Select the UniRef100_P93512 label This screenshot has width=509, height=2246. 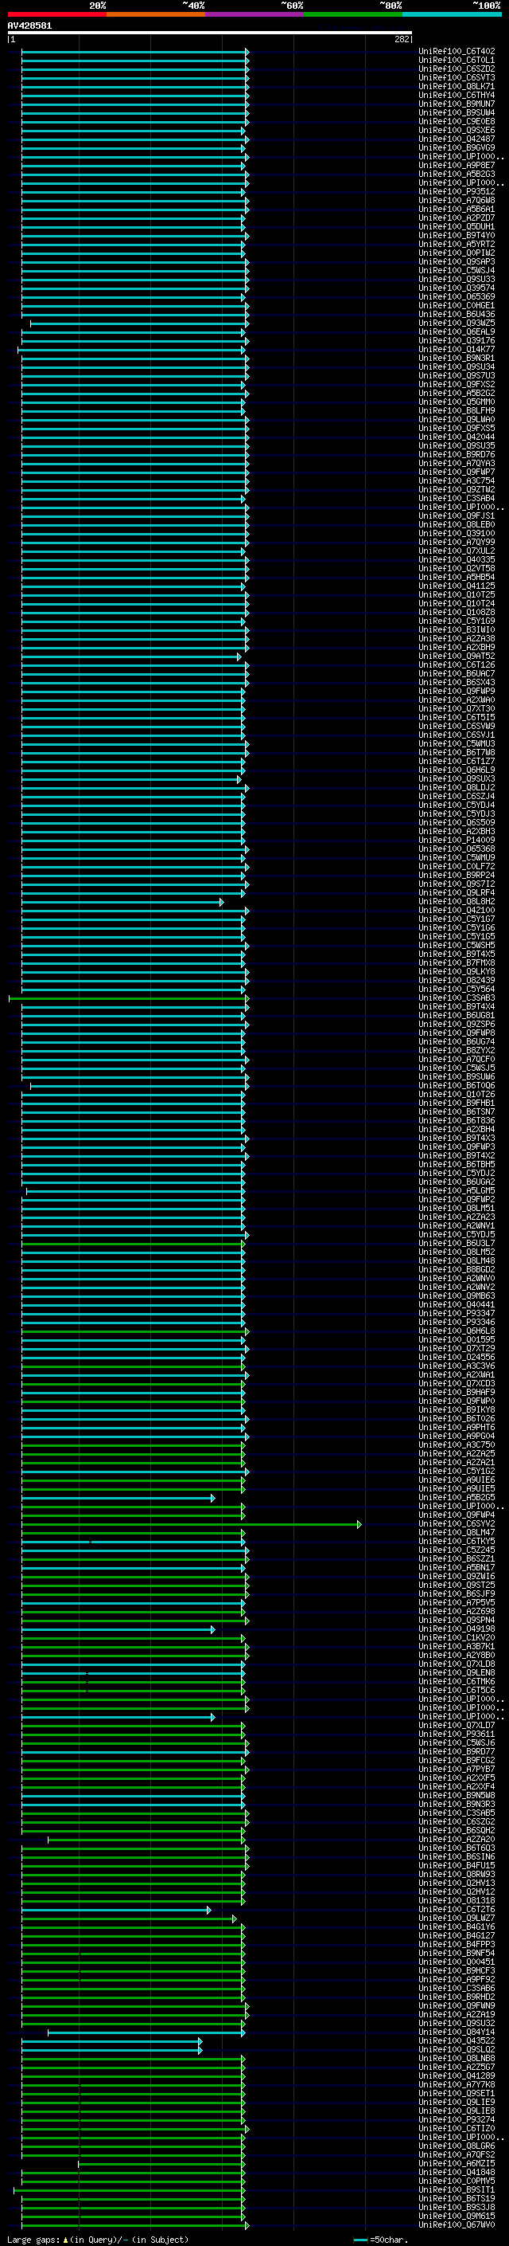click(457, 192)
